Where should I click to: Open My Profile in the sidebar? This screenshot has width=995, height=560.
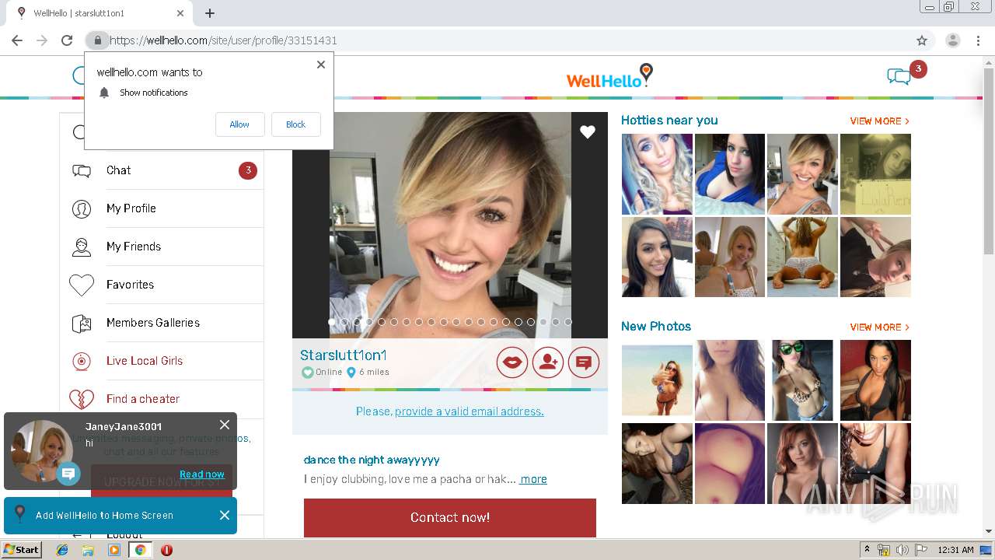(131, 208)
